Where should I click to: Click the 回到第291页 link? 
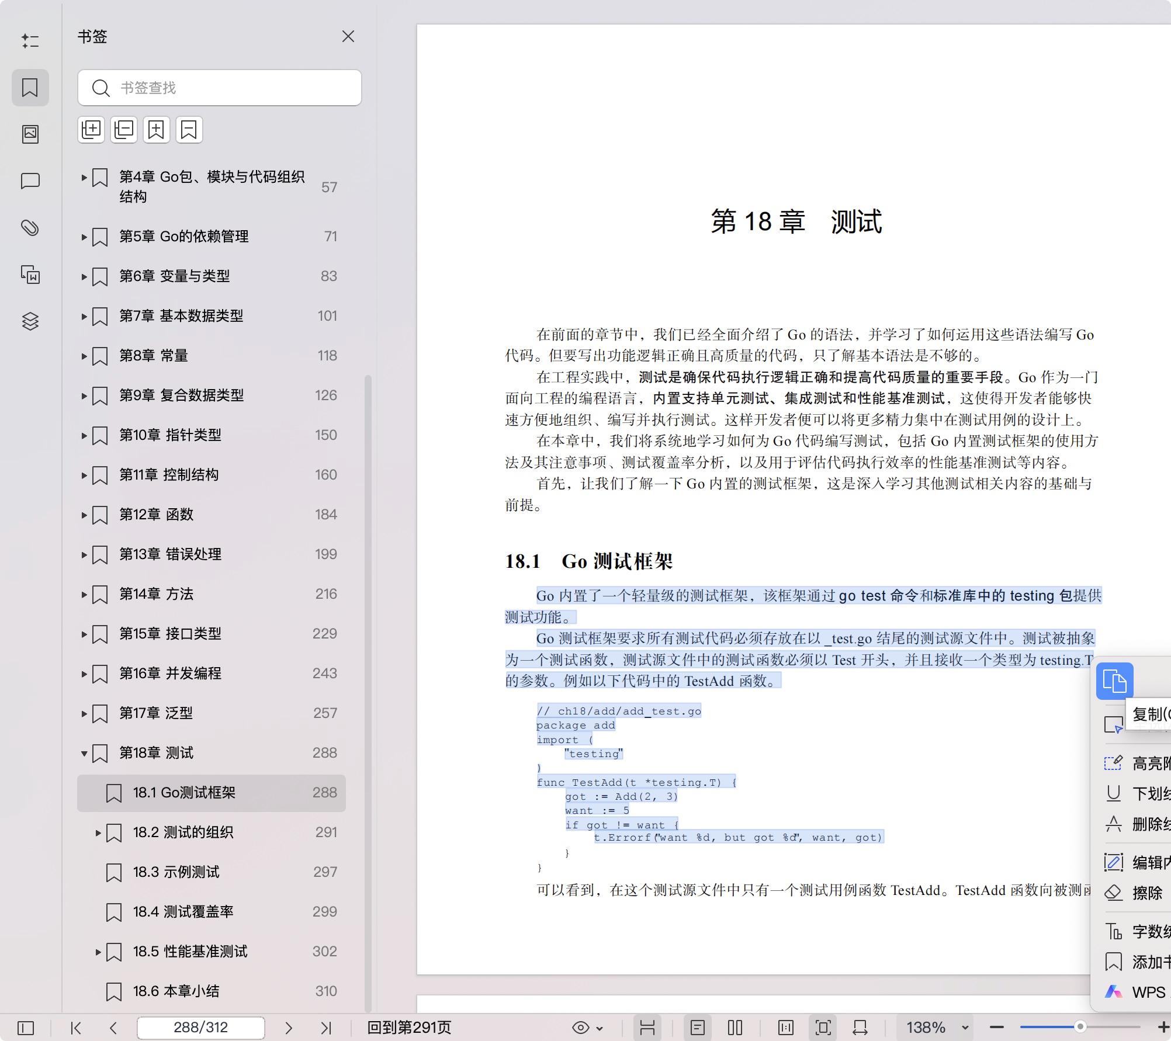click(x=409, y=1028)
